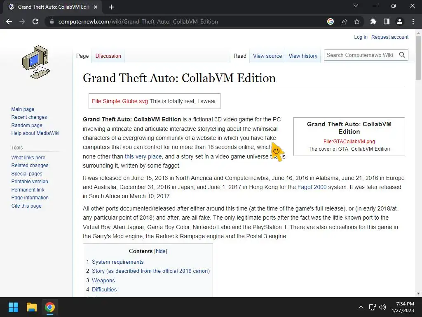Switch to the Page tab
This screenshot has height=317, width=422.
pos(82,56)
